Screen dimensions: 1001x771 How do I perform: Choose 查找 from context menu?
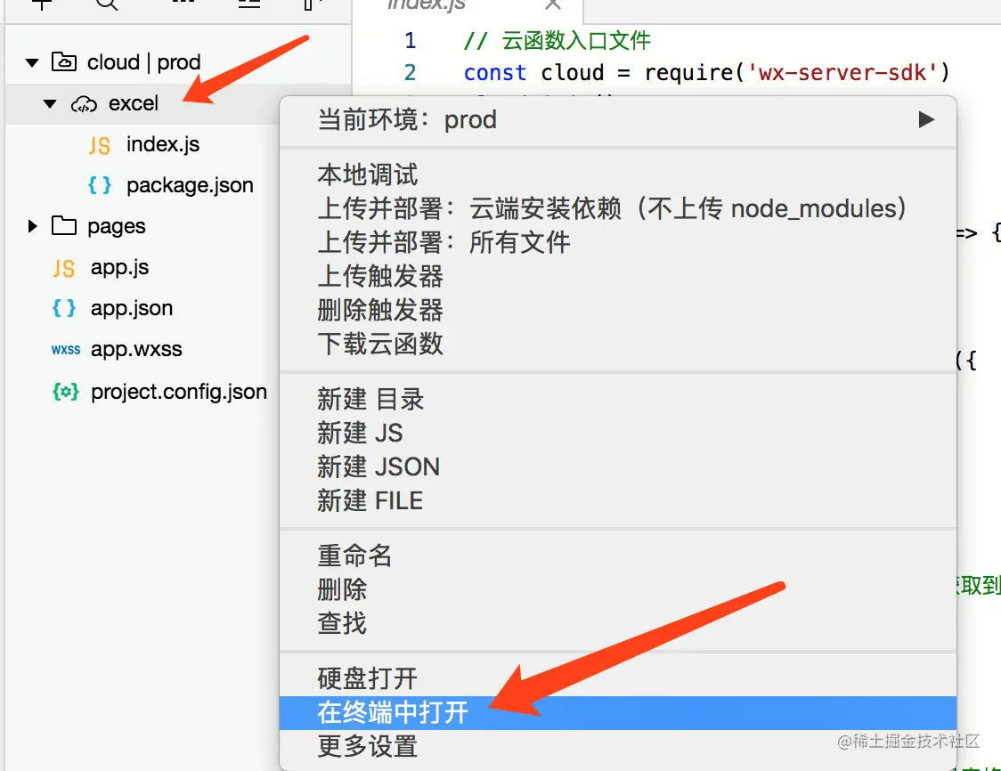(x=618, y=623)
